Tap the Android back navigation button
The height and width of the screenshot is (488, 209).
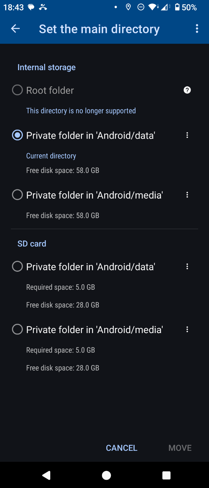click(46, 475)
